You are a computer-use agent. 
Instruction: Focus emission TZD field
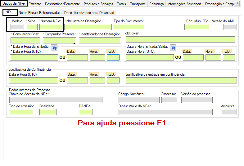click(x=113, y=57)
